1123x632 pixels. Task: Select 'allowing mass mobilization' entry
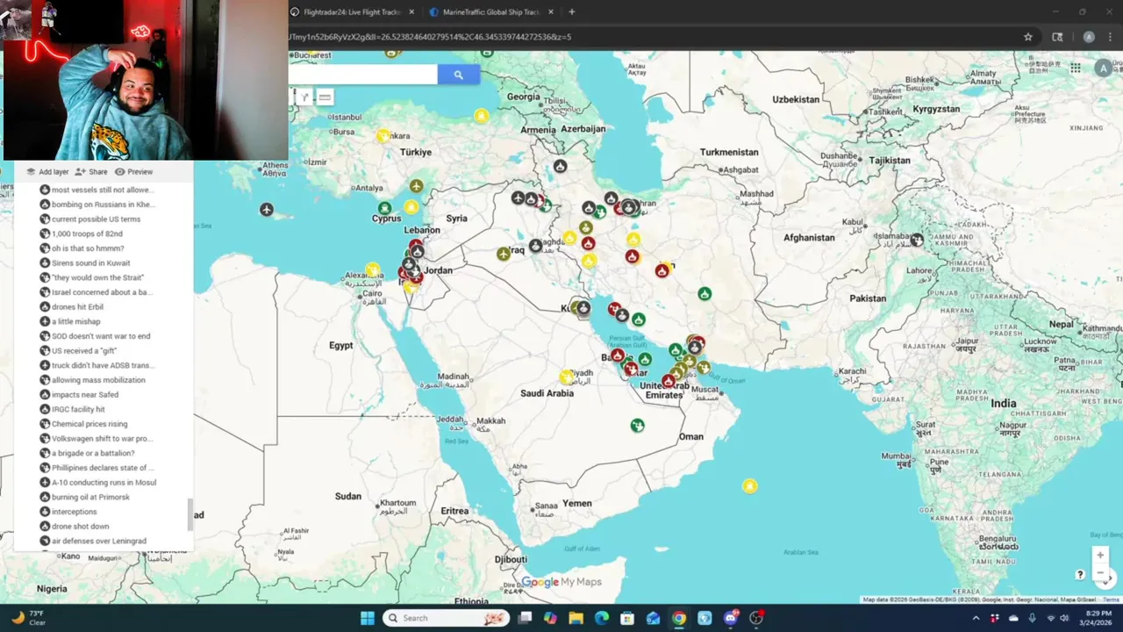point(98,380)
